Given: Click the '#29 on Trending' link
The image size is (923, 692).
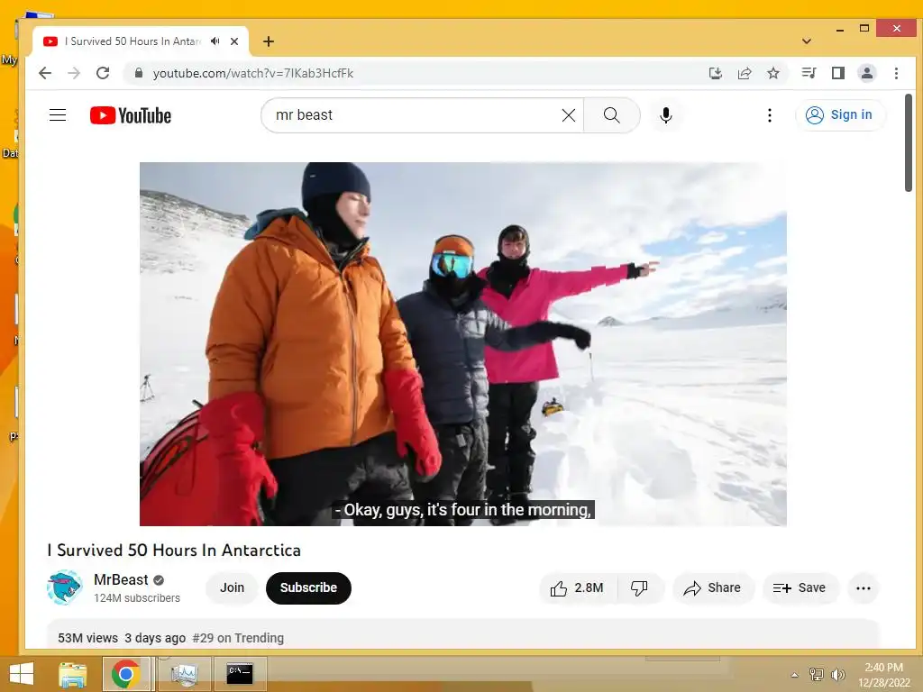Looking at the screenshot, I should click(238, 638).
